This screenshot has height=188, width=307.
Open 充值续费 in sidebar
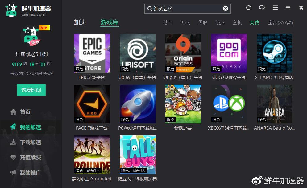tap(31, 157)
